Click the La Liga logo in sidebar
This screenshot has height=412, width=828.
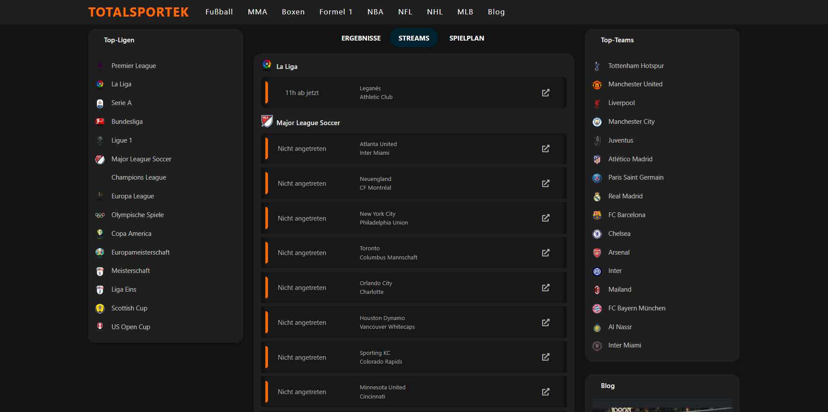click(x=100, y=84)
